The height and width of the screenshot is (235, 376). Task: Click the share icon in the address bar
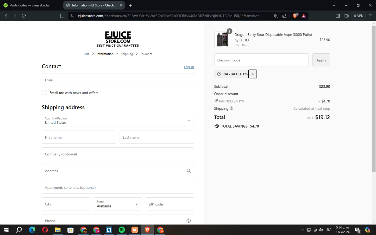point(285,16)
